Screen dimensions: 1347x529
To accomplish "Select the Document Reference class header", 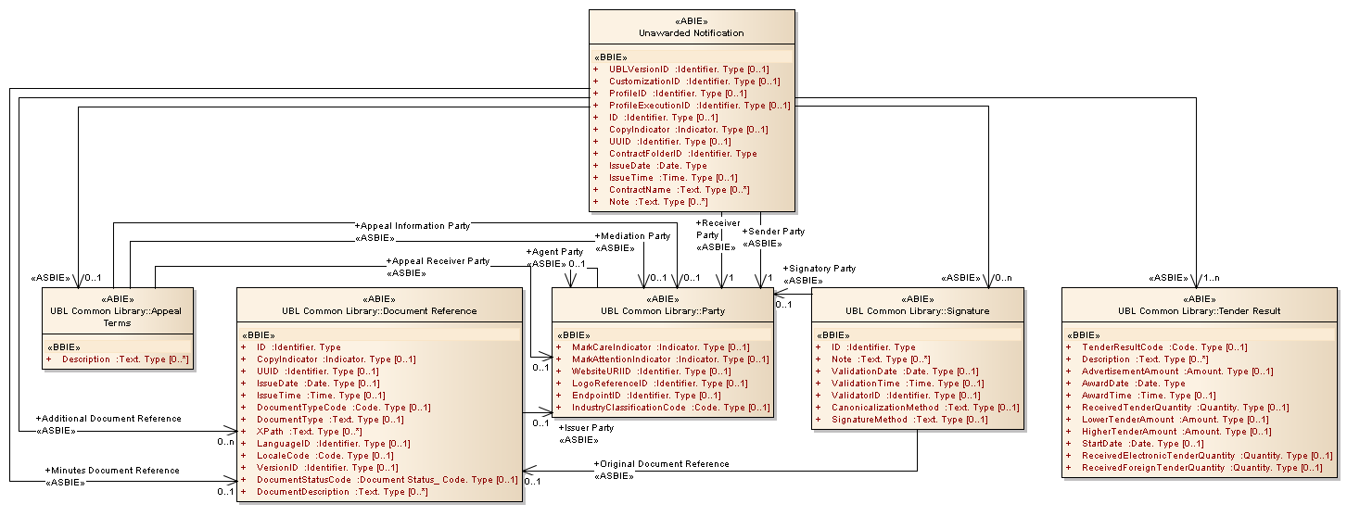I will click(379, 311).
